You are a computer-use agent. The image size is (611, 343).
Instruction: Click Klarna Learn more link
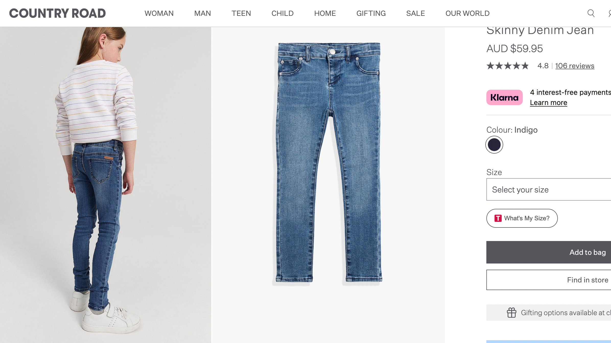tap(548, 102)
